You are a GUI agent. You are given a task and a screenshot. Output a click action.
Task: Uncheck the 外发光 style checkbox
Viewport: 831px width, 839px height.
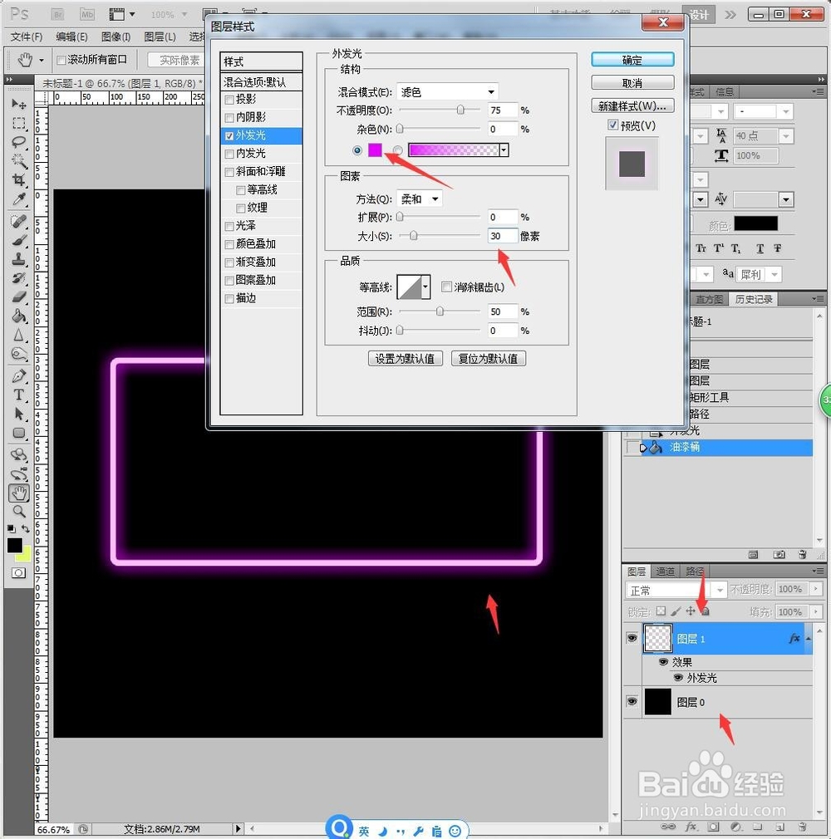[x=229, y=136]
